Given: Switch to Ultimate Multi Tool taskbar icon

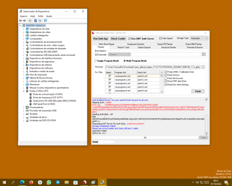Looking at the screenshot, I should point(84,182).
